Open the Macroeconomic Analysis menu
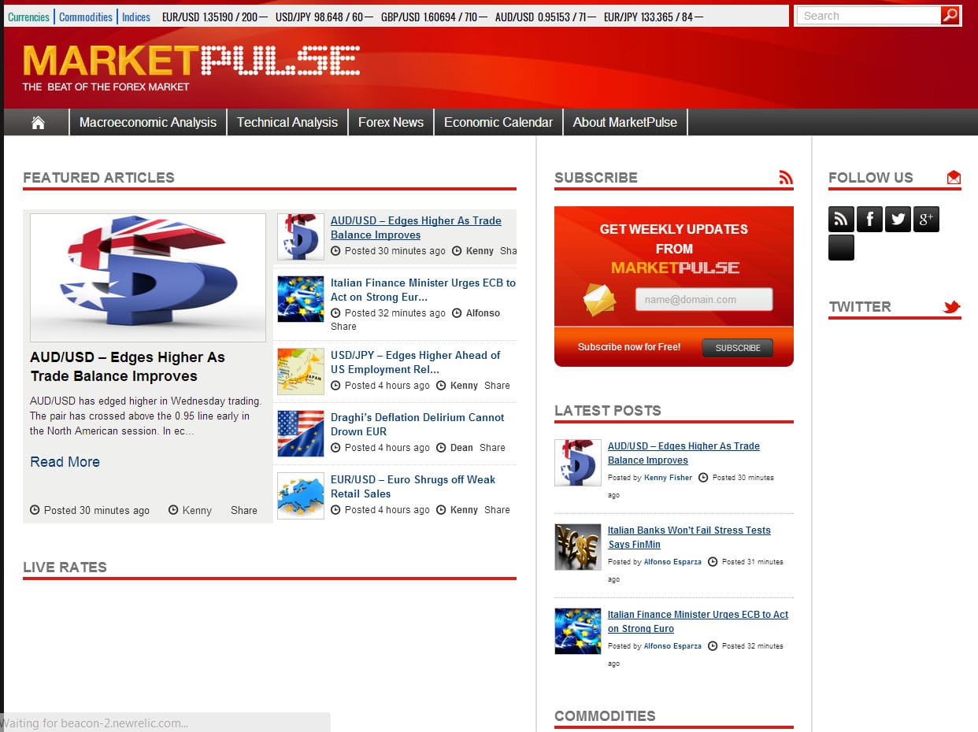Viewport: 978px width, 732px height. (148, 122)
